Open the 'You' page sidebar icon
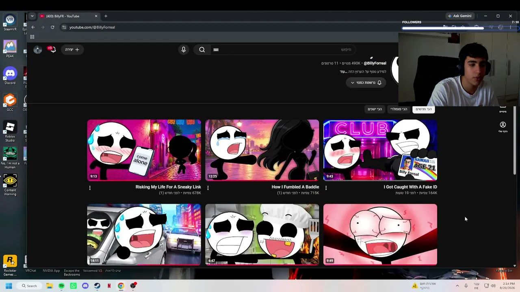Image resolution: width=520 pixels, height=292 pixels. 503,127
